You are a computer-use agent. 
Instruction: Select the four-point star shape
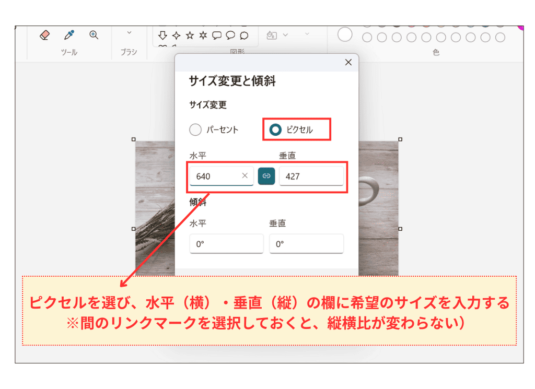[176, 35]
